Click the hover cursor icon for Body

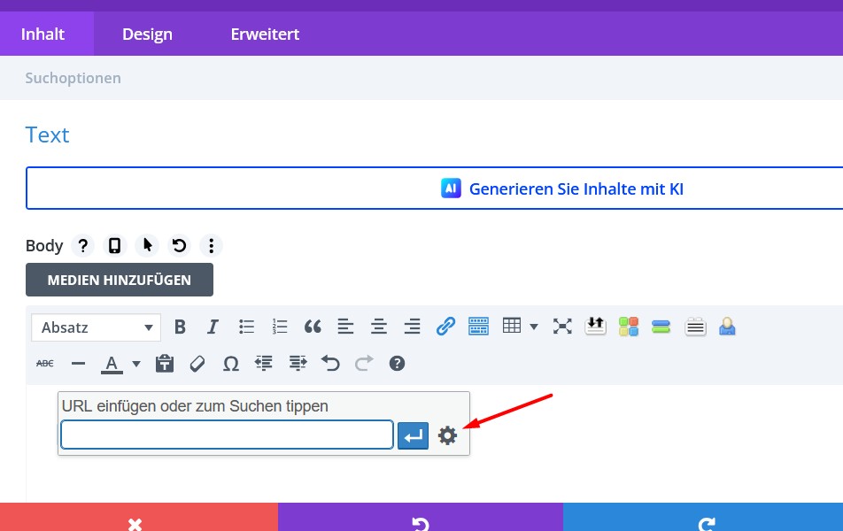tap(147, 246)
